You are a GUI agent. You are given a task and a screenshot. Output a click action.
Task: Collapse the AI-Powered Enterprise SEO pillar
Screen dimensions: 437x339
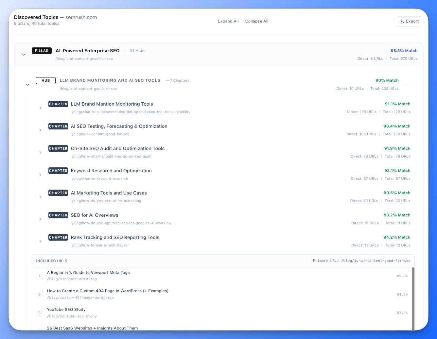pyautogui.click(x=24, y=55)
